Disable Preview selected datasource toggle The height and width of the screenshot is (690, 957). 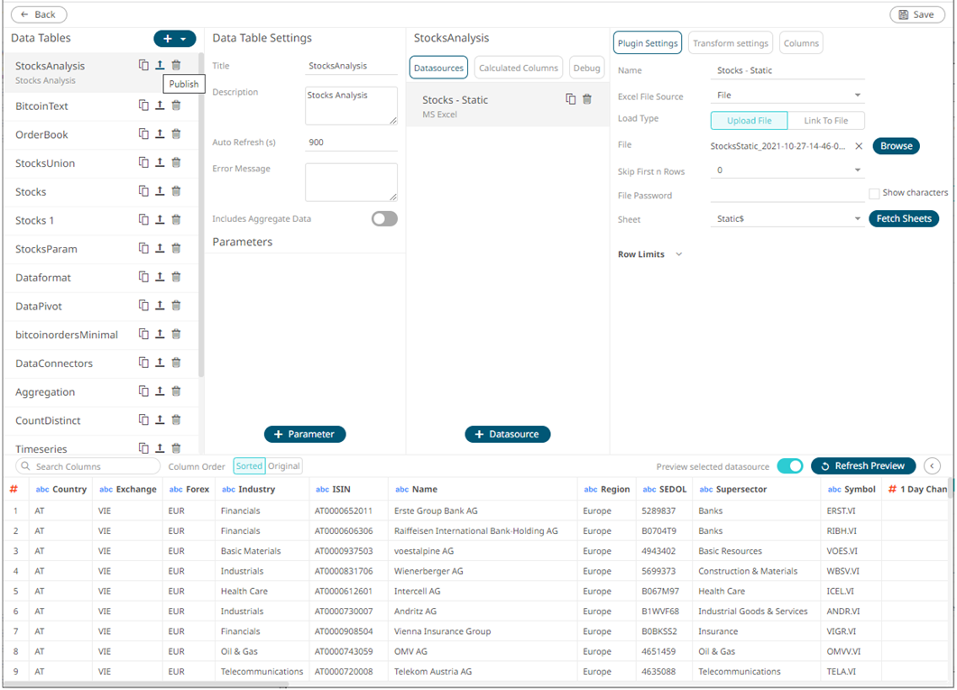click(789, 466)
